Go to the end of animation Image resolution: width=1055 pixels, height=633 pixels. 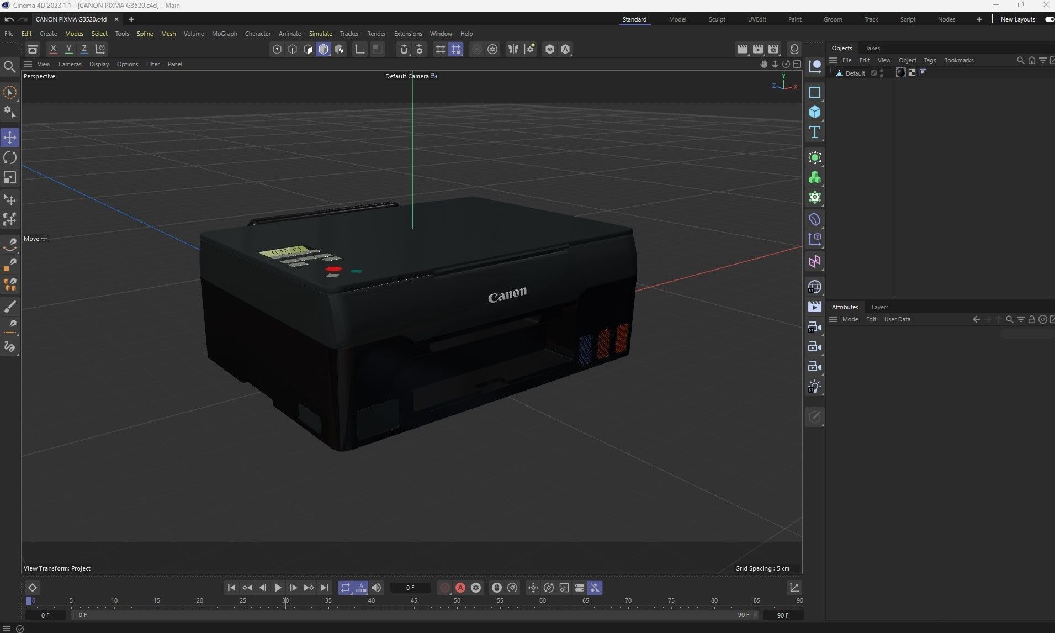tap(325, 588)
